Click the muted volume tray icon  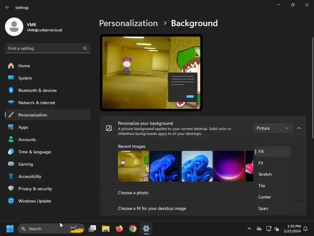coord(277,229)
